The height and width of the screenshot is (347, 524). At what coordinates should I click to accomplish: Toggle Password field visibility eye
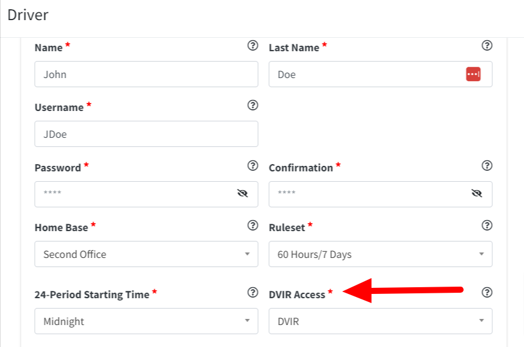243,194
